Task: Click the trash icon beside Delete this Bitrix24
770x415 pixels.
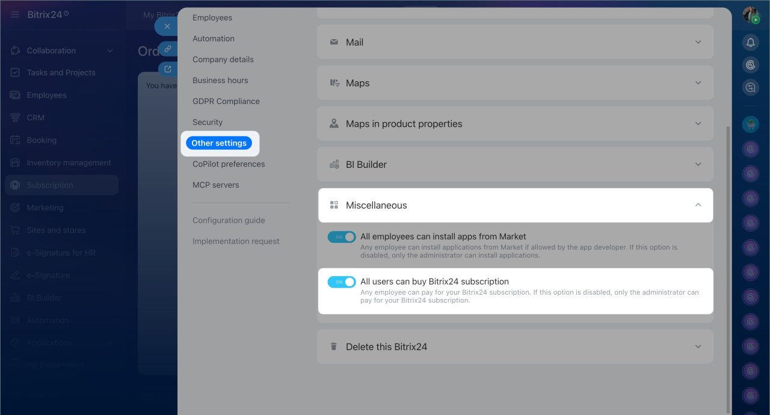Action: click(x=334, y=347)
